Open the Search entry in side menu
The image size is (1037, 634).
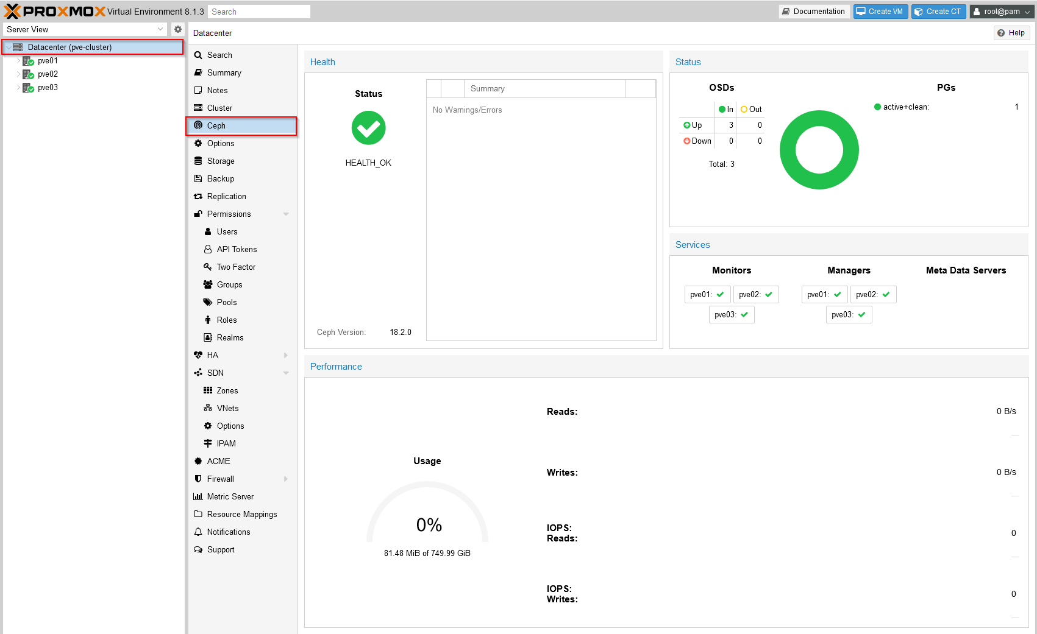point(242,55)
